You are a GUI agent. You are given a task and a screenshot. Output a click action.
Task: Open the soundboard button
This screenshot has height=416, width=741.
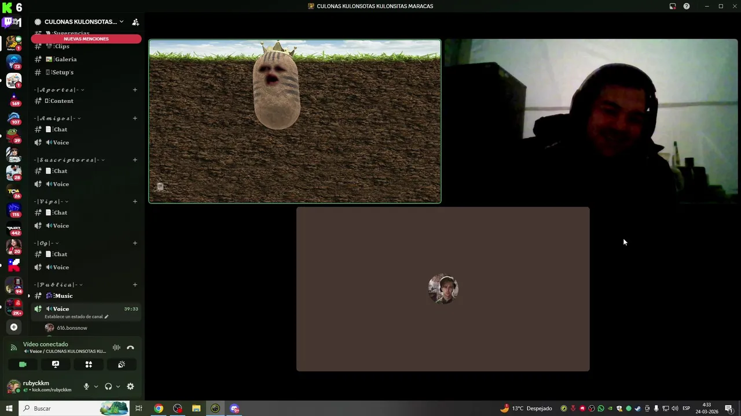point(122,365)
